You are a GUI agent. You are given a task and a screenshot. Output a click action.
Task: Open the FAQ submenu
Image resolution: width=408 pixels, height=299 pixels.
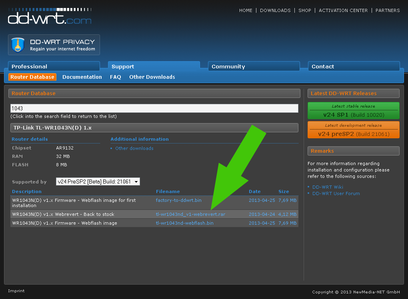point(116,77)
